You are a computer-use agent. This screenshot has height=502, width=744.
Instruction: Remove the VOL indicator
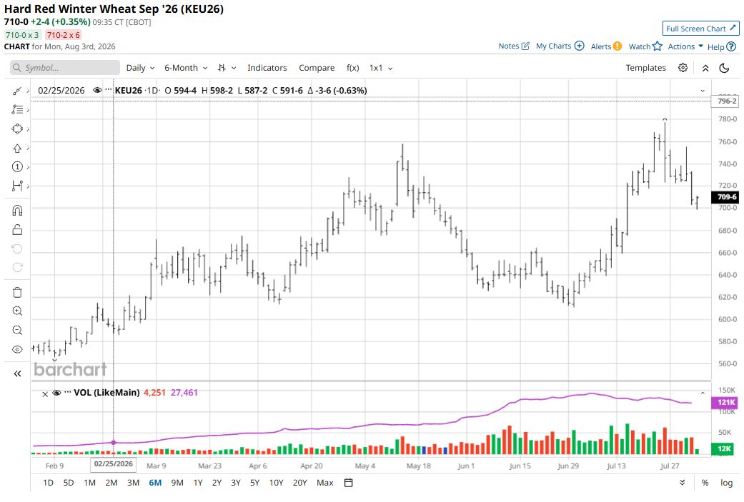[x=45, y=393]
